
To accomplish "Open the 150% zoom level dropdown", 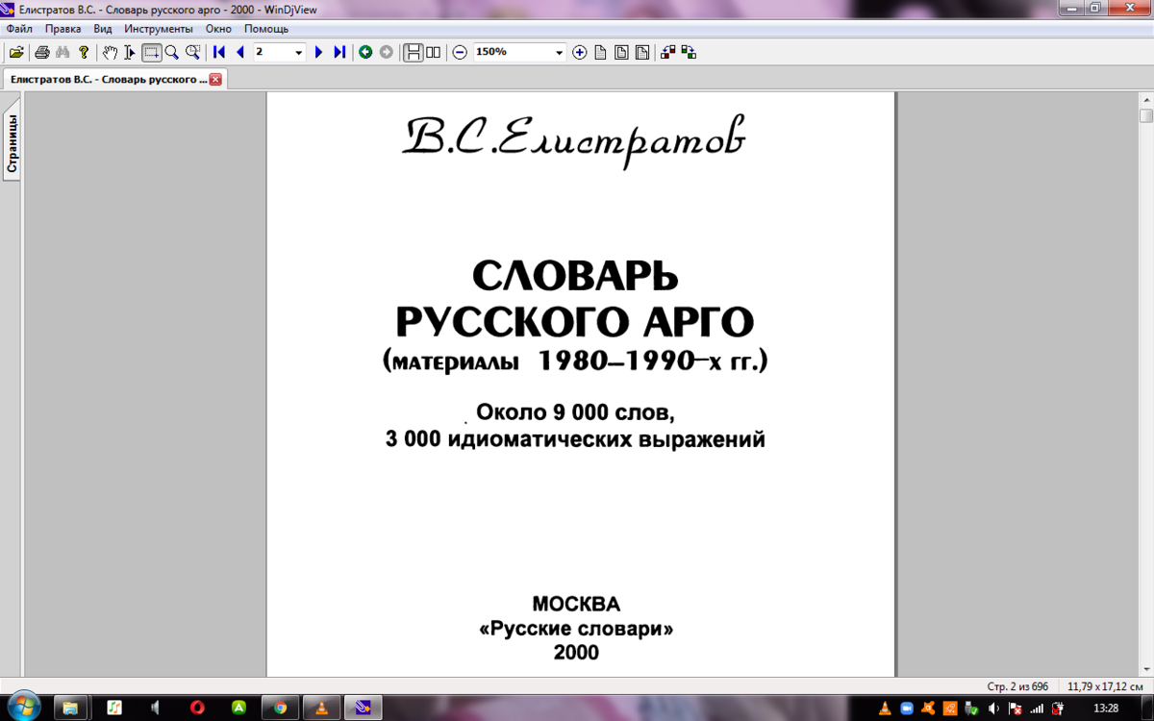I will click(x=560, y=52).
